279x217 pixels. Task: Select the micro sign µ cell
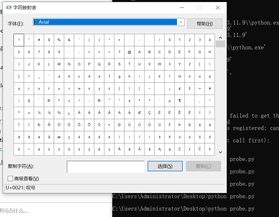(169, 100)
